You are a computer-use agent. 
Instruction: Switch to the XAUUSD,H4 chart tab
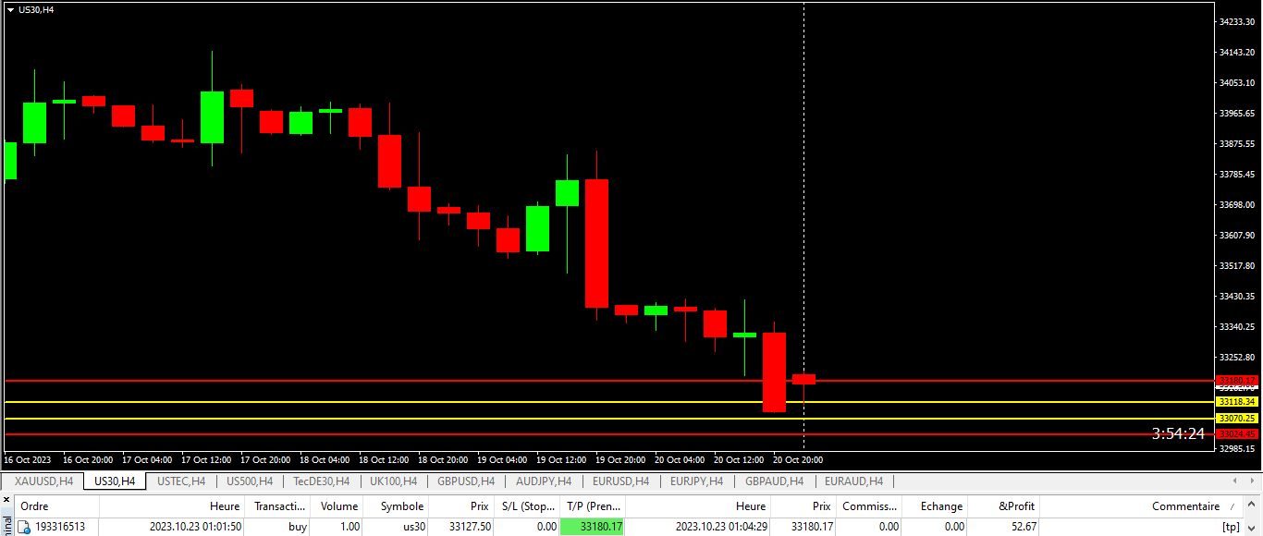[43, 481]
